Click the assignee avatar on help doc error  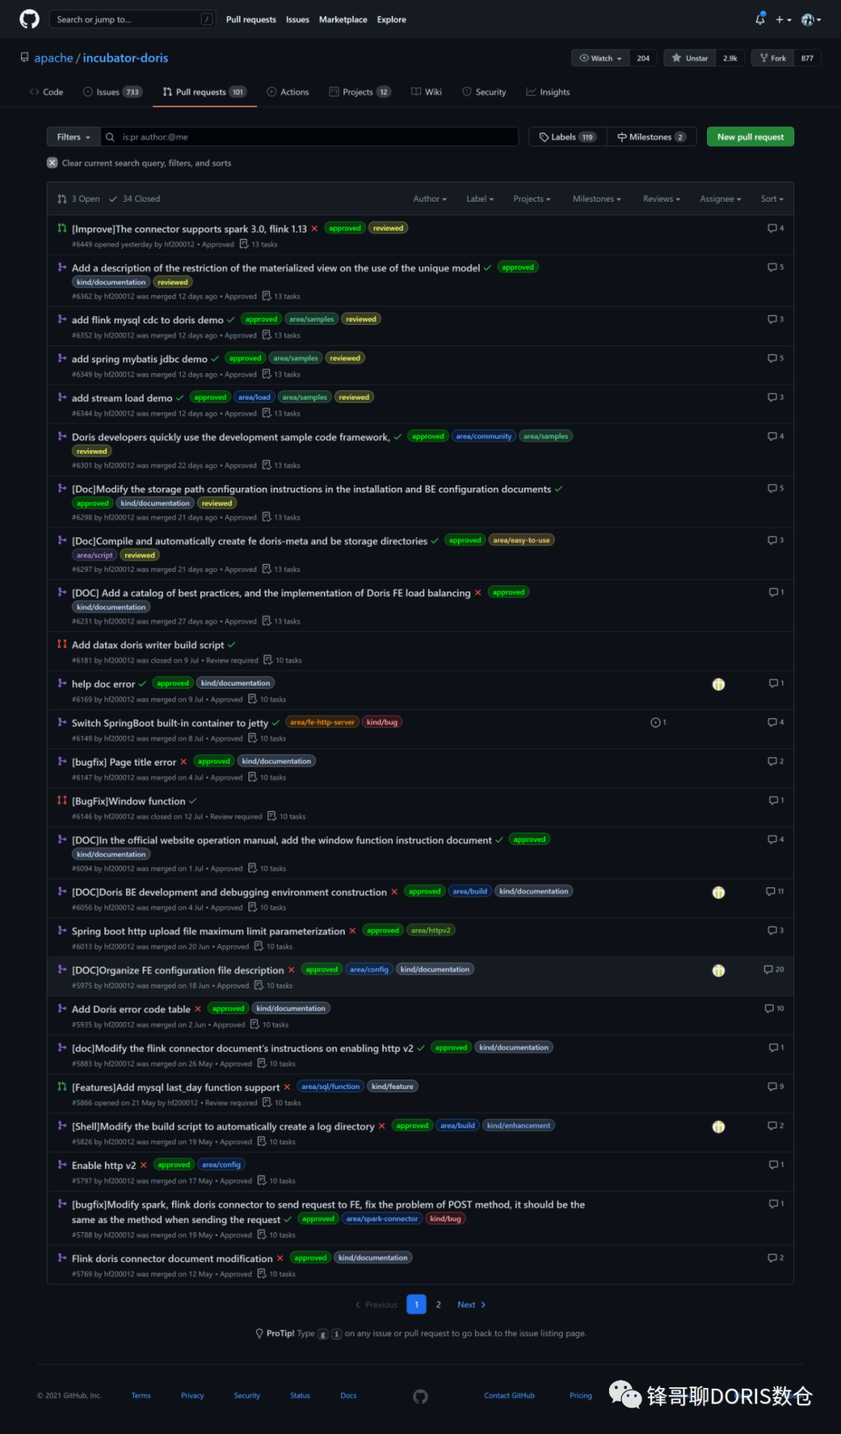[719, 684]
